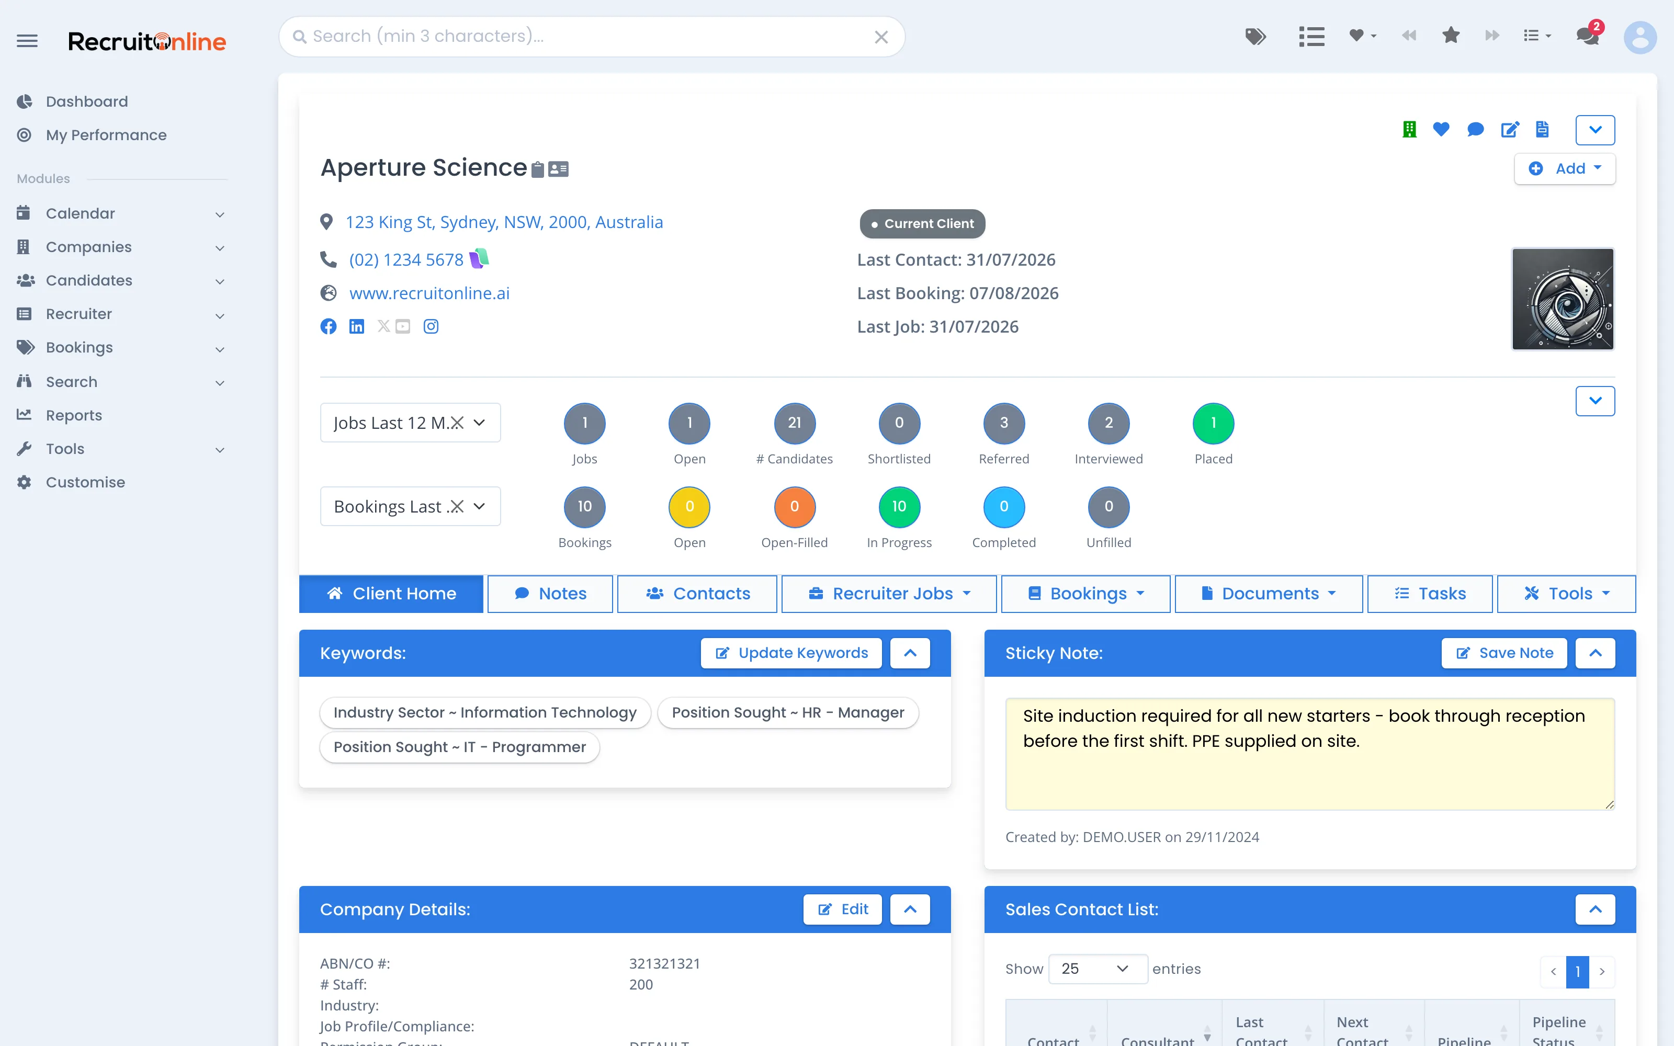Open Dashboard in the sidebar

pyautogui.click(x=86, y=101)
